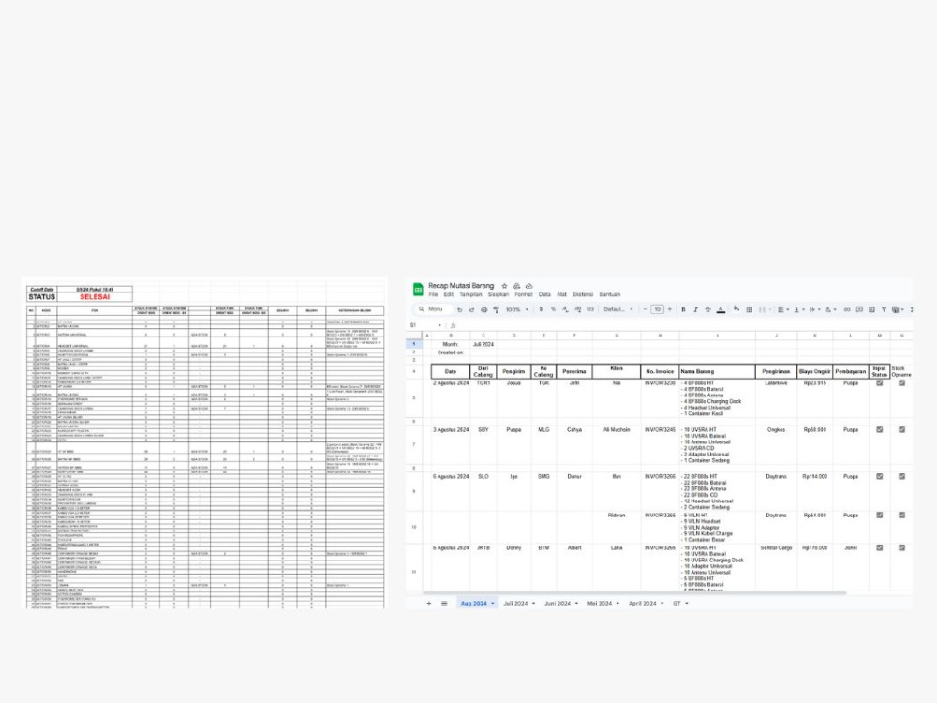
Task: Click the horizontal scrollbar of the sheet
Action: pyautogui.click(x=634, y=593)
